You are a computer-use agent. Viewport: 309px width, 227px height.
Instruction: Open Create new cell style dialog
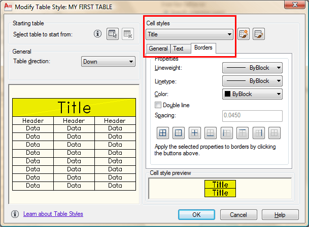coord(244,34)
